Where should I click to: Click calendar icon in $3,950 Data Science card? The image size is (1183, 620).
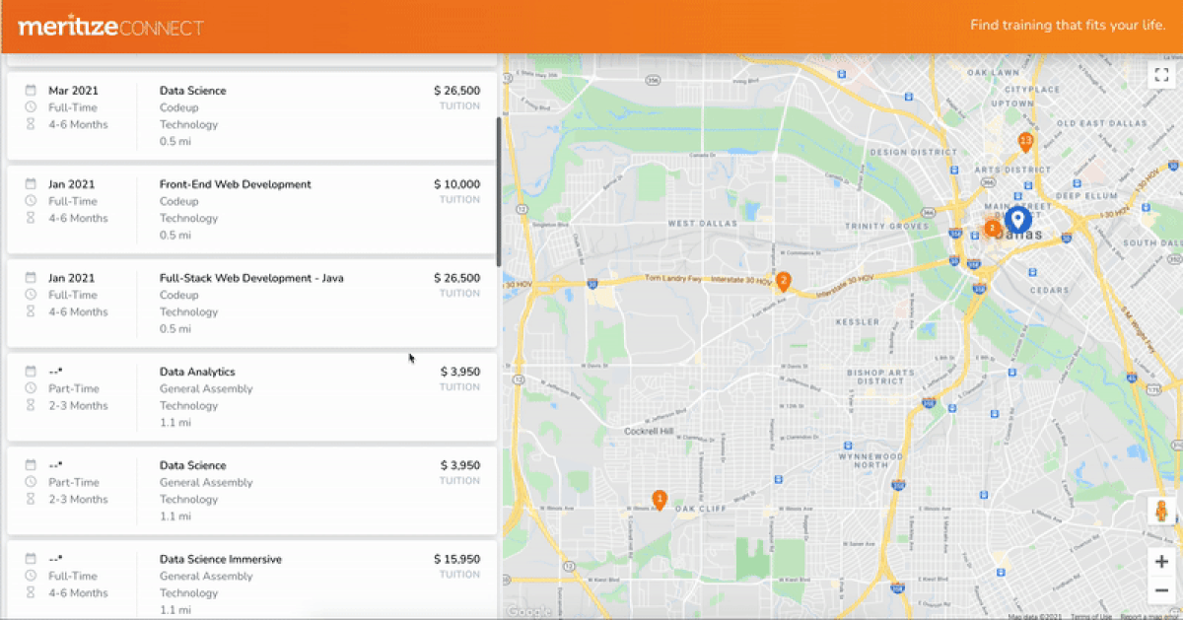tap(31, 465)
